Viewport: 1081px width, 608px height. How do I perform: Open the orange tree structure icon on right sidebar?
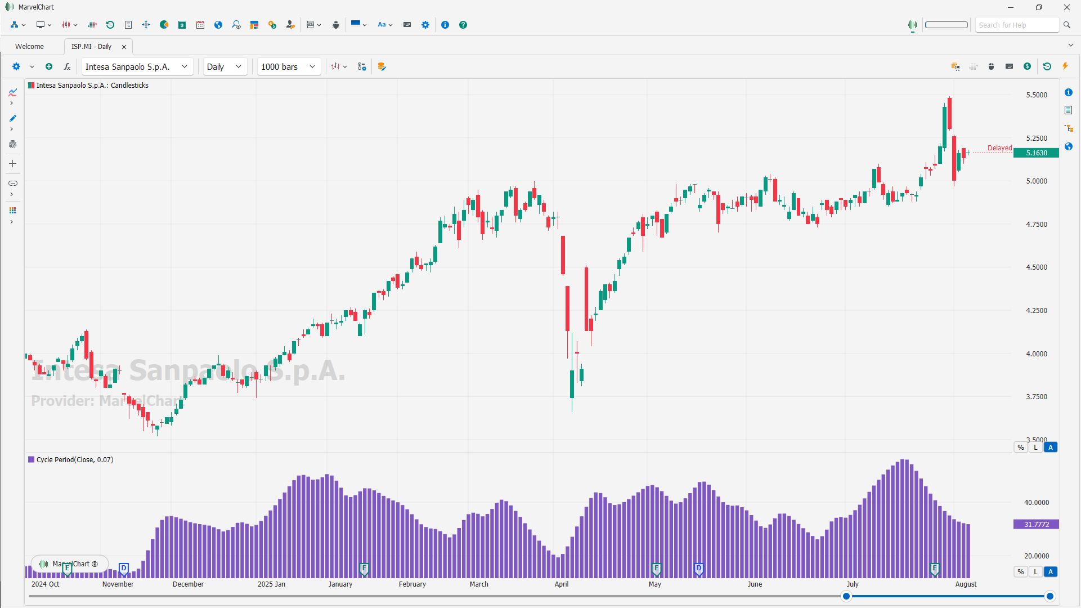pos(1069,128)
